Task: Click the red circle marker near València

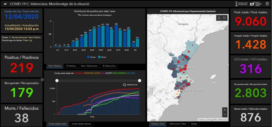Action: [x=181, y=70]
